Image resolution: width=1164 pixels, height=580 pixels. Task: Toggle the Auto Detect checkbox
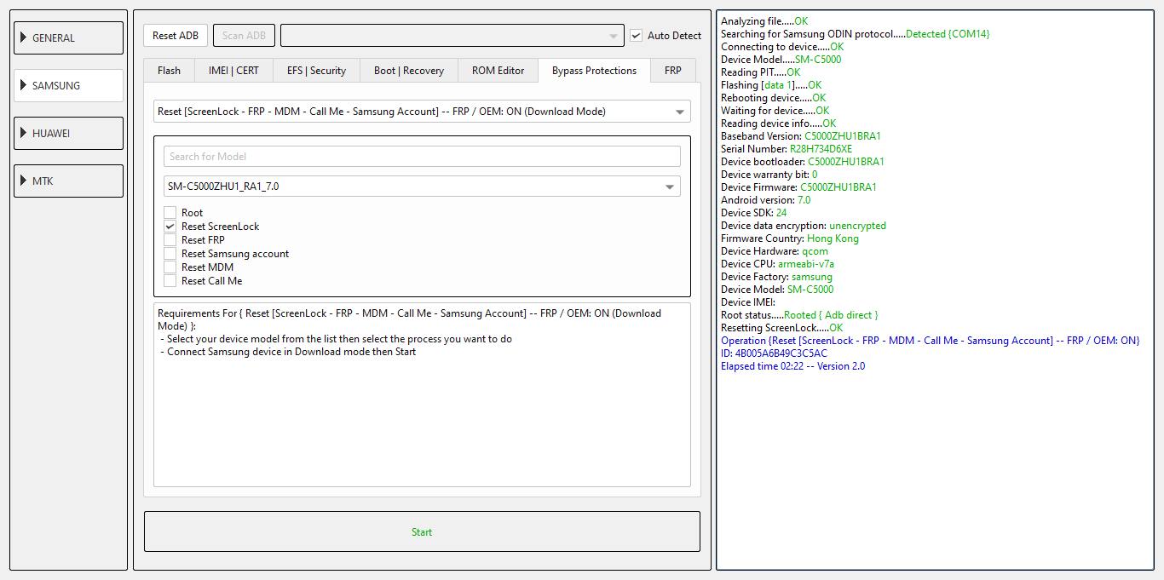[636, 36]
